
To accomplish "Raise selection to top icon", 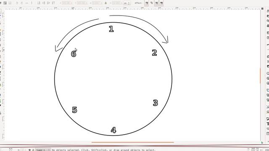I will (53, 3).
